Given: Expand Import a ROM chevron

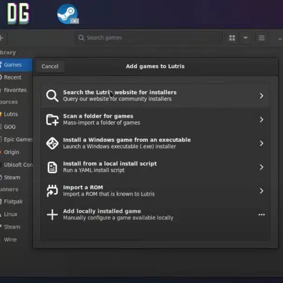Looking at the screenshot, I should pyautogui.click(x=262, y=191).
